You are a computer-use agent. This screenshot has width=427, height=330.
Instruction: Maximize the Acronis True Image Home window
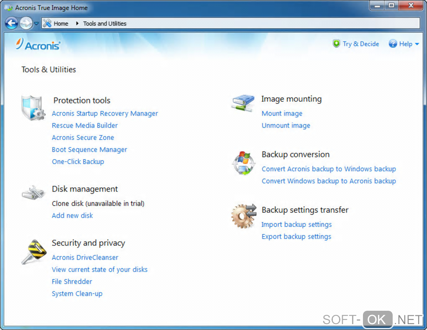tap(391, 5)
